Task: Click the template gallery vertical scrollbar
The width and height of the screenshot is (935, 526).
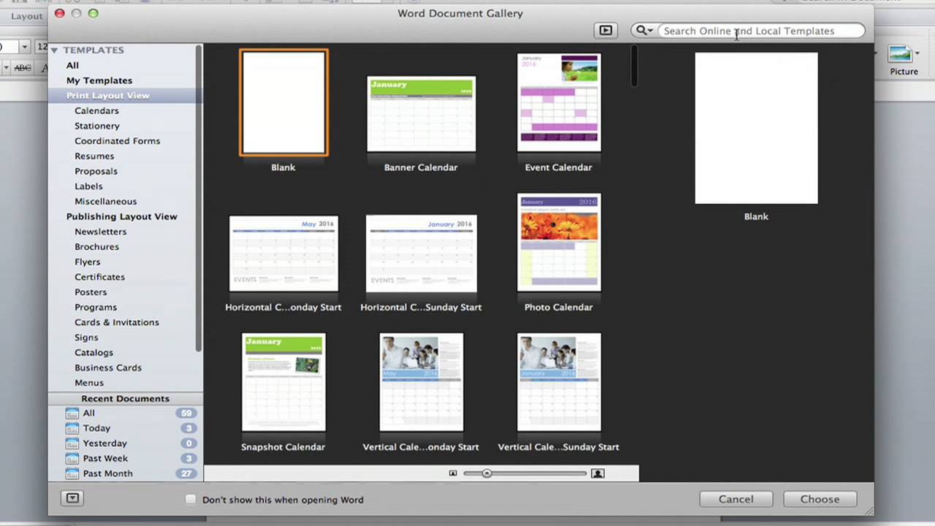Action: point(634,66)
